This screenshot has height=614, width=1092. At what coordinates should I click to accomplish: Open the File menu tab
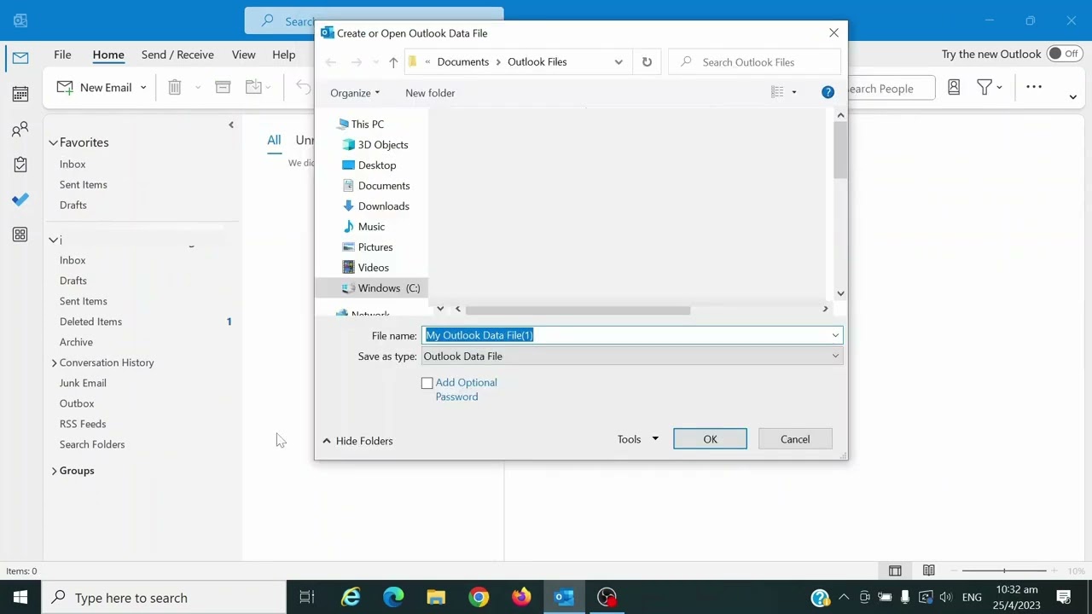pyautogui.click(x=62, y=55)
